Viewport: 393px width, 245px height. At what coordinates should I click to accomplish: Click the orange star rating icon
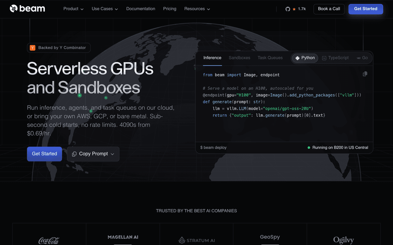tap(294, 9)
